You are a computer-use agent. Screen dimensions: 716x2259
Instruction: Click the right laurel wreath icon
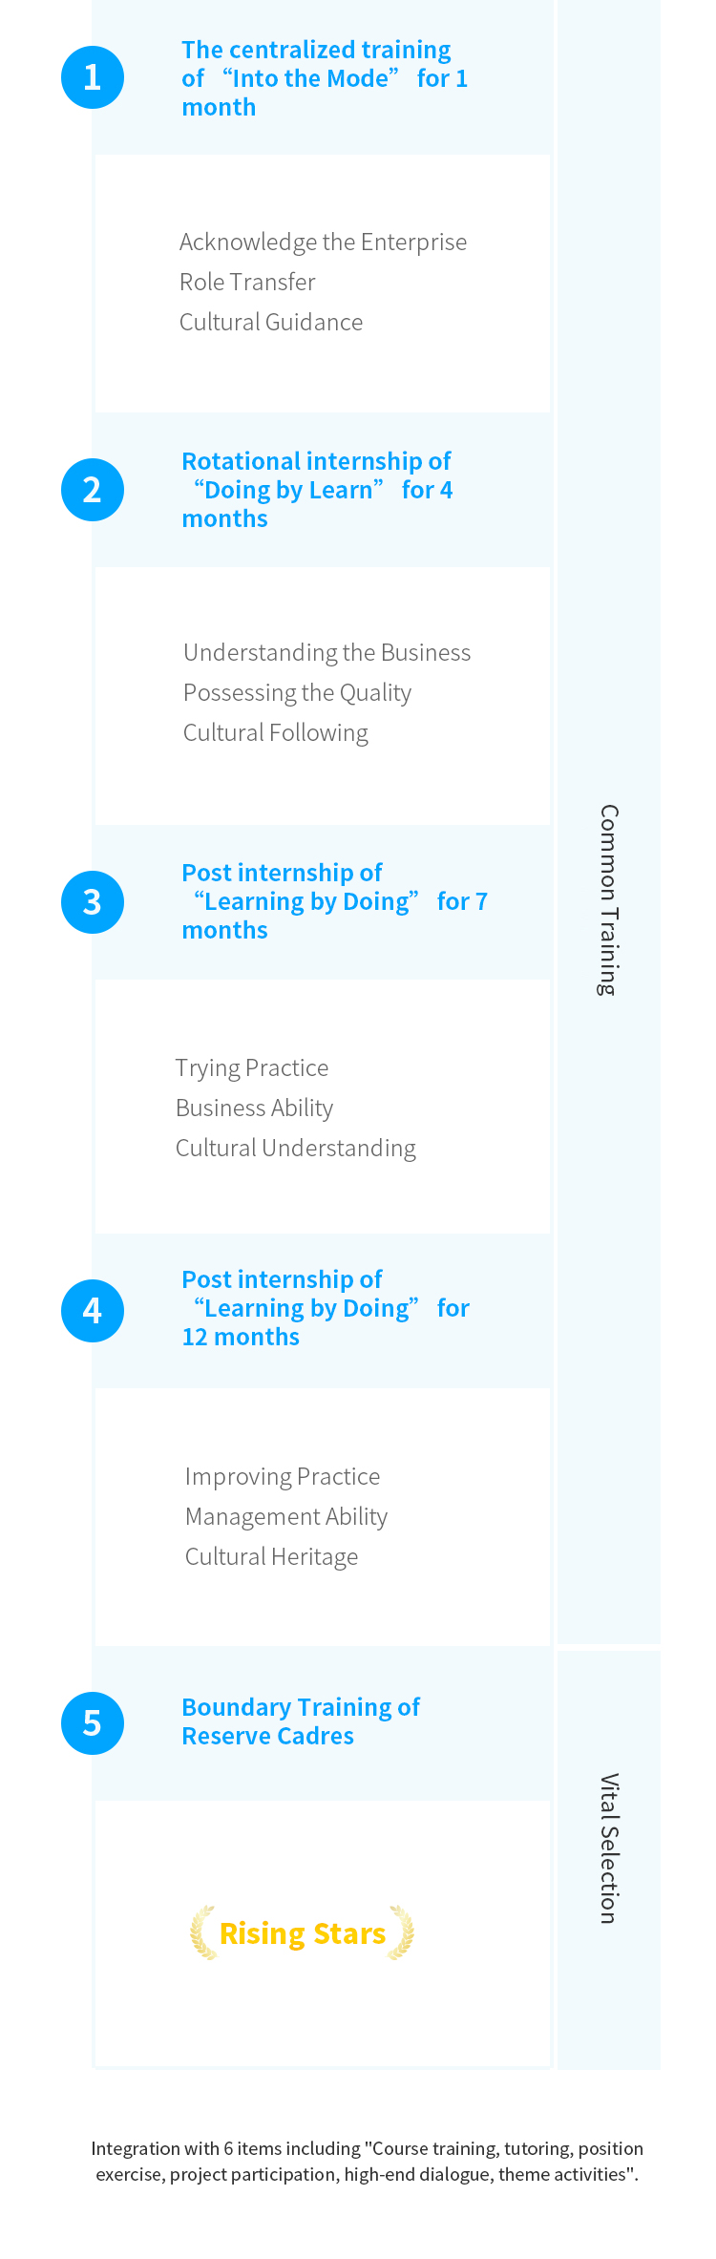(402, 1932)
